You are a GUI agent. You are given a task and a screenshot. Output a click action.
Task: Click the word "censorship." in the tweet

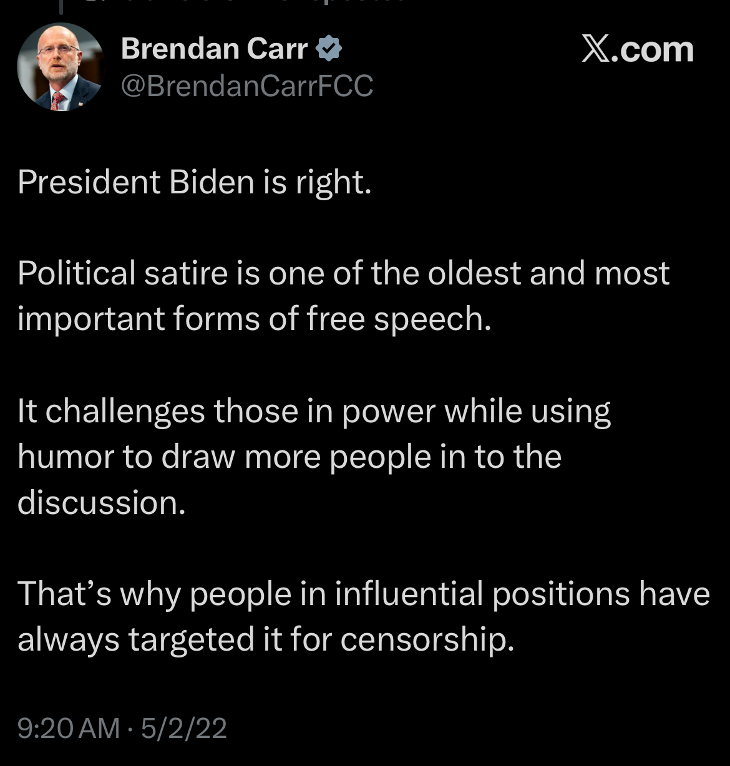[x=427, y=639]
